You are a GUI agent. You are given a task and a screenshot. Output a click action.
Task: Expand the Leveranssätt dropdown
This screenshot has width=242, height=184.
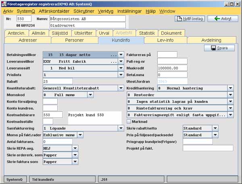121,68
